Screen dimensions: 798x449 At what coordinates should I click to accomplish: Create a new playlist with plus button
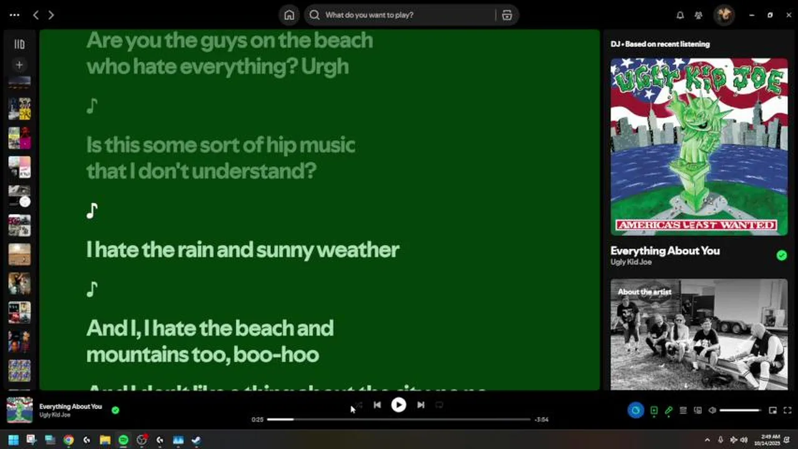[19, 65]
